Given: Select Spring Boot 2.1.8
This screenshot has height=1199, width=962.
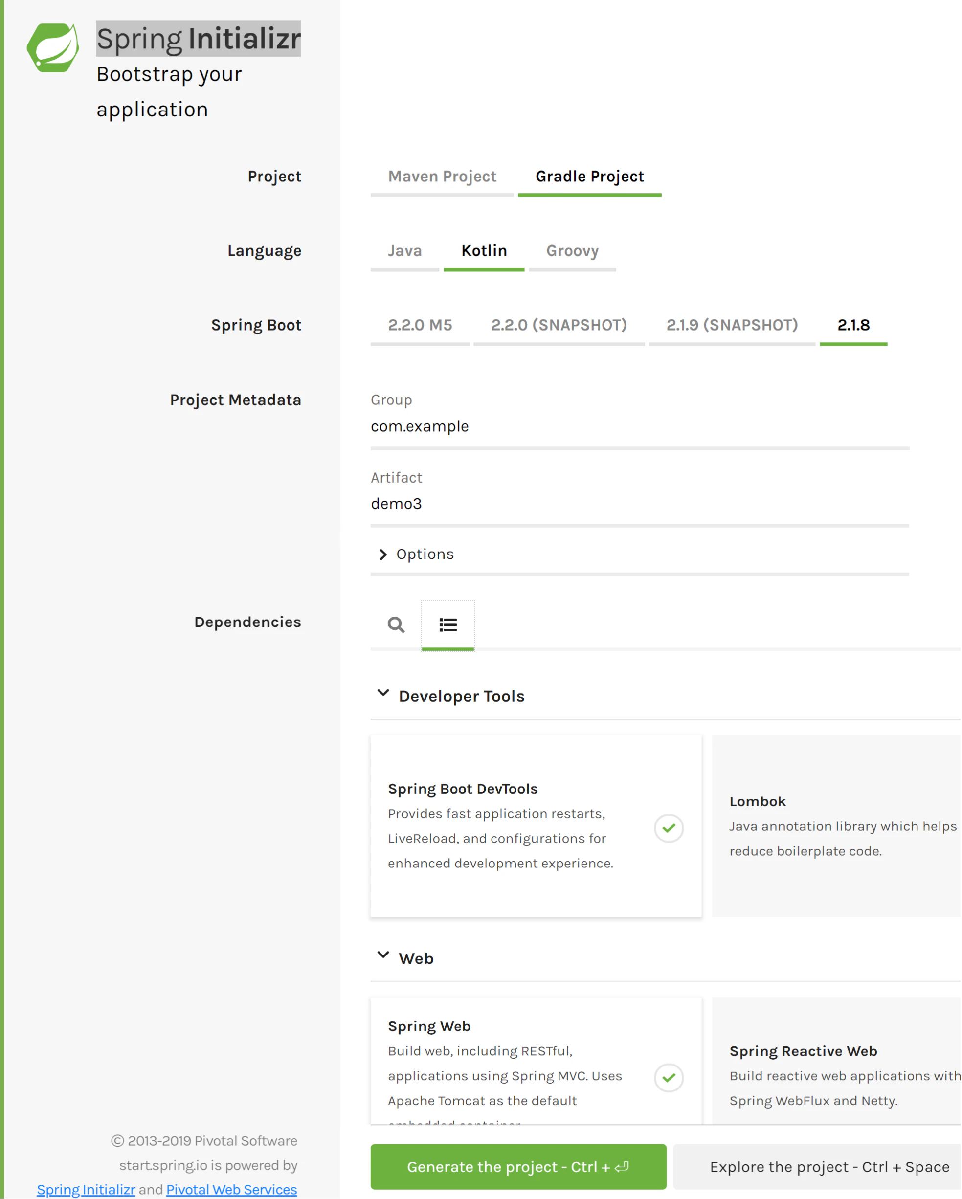Looking at the screenshot, I should [x=853, y=327].
